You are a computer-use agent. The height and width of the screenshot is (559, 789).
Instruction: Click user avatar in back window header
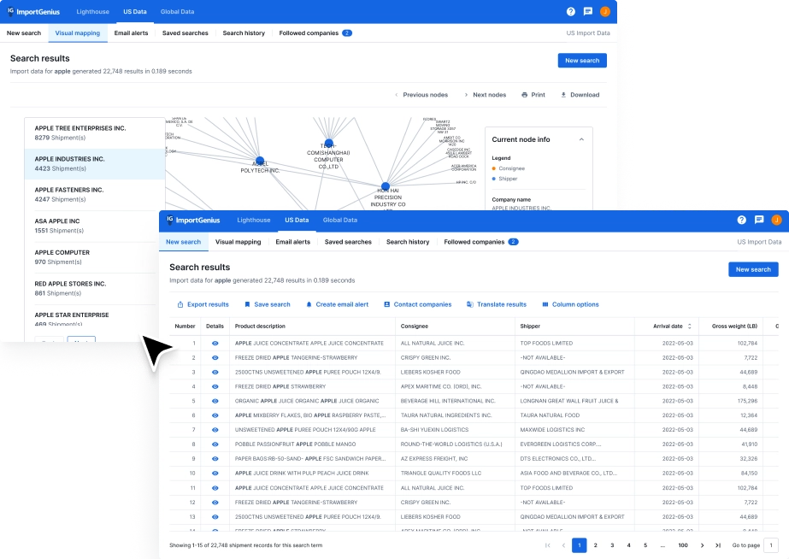pyautogui.click(x=605, y=12)
